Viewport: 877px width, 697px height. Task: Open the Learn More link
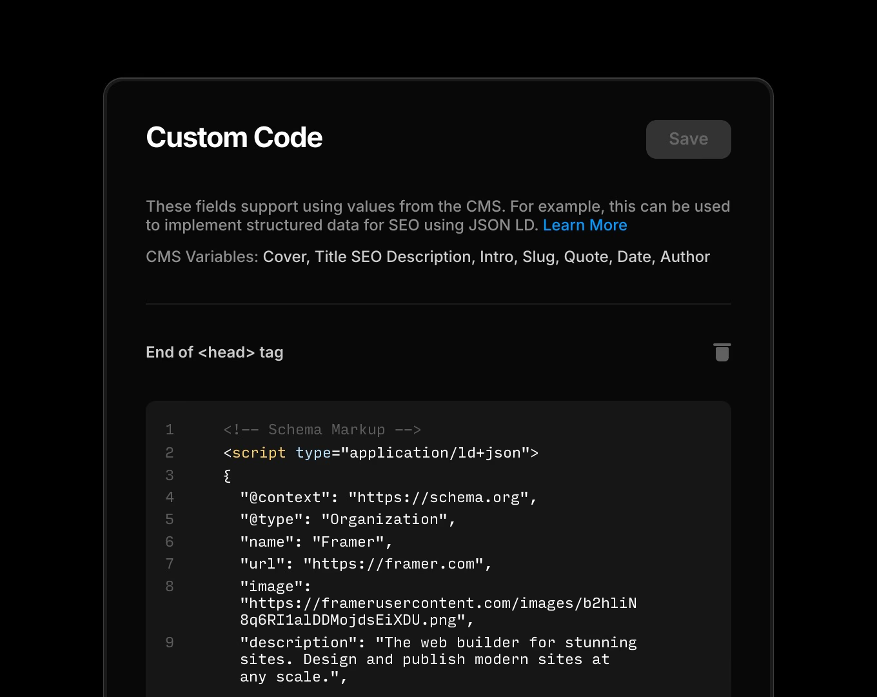(x=585, y=225)
